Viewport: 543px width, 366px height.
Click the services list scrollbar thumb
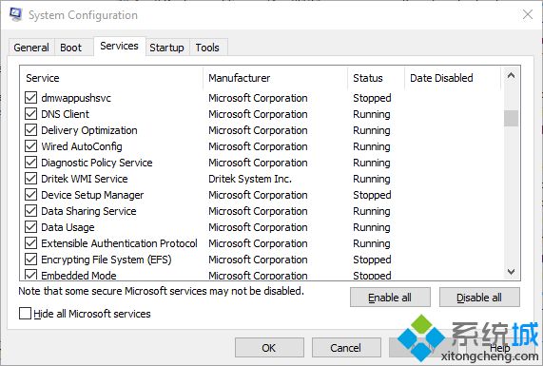point(511,119)
